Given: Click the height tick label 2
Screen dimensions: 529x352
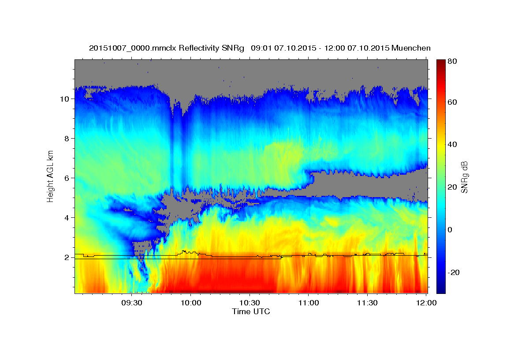Looking at the screenshot, I should click(67, 257).
